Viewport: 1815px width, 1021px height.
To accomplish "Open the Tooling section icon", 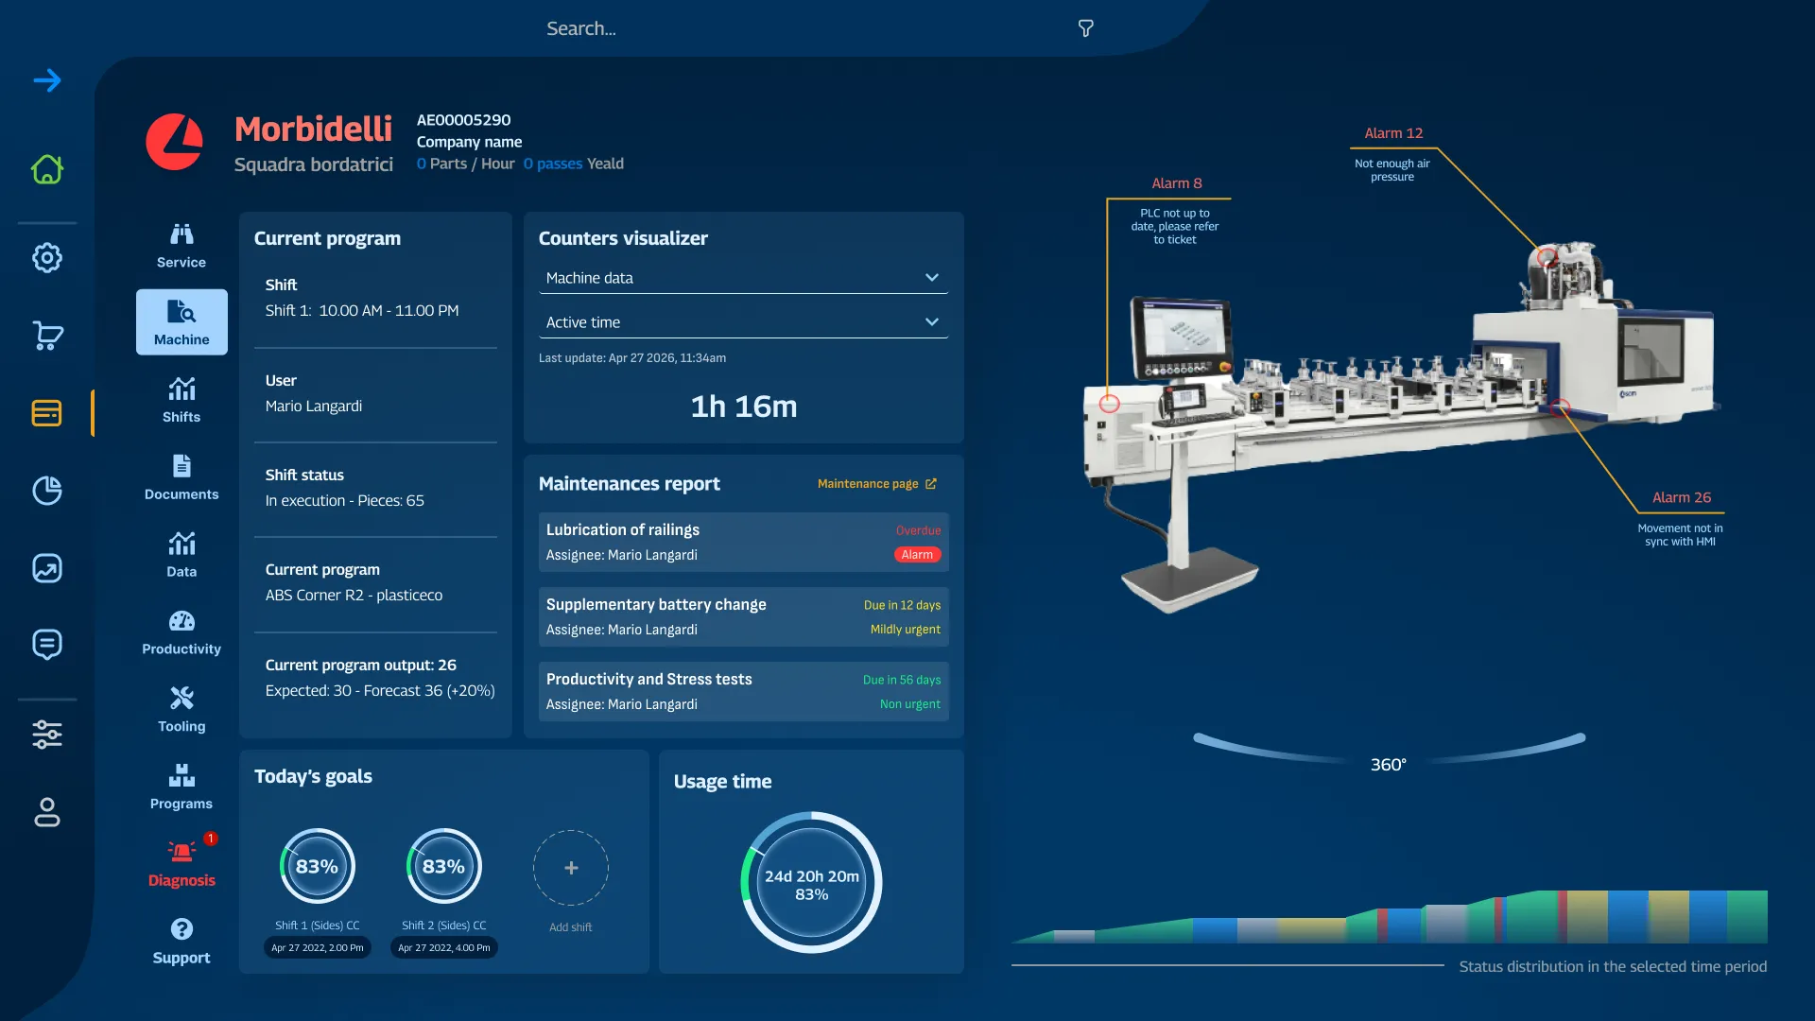I will tap(181, 699).
